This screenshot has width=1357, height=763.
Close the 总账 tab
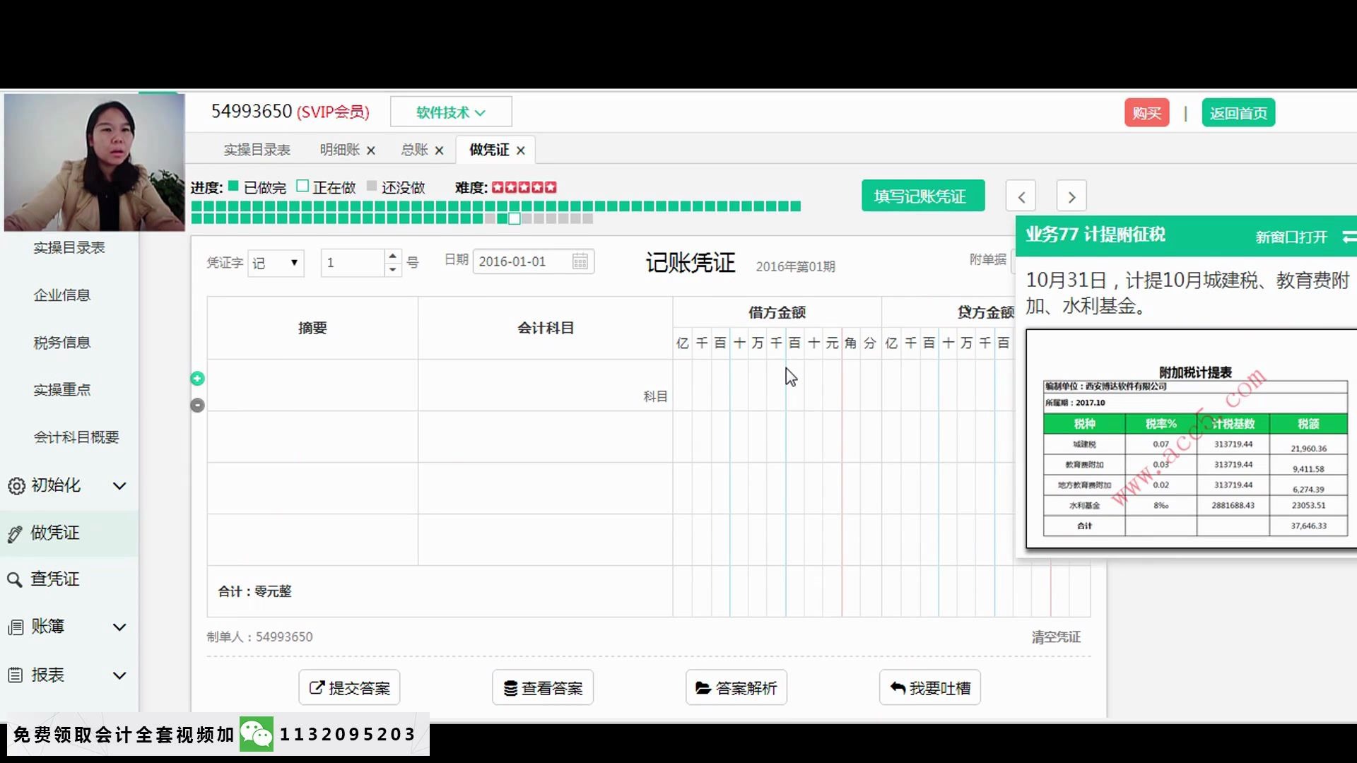[x=439, y=150]
